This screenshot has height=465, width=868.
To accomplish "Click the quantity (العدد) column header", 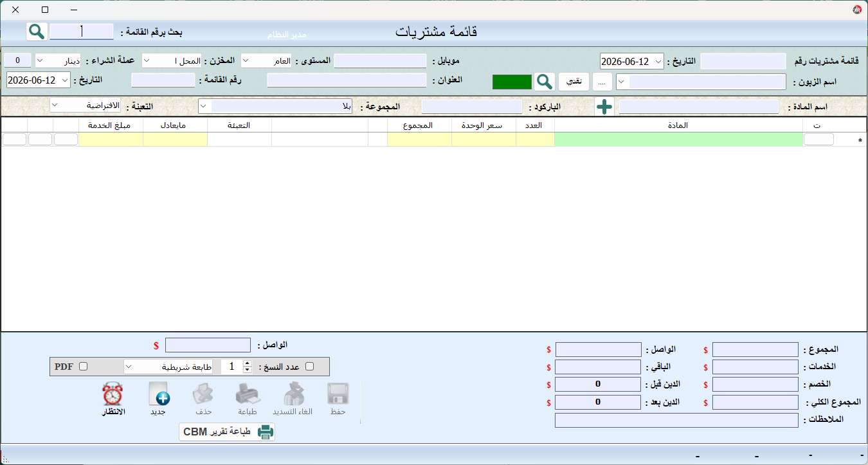I will [535, 125].
